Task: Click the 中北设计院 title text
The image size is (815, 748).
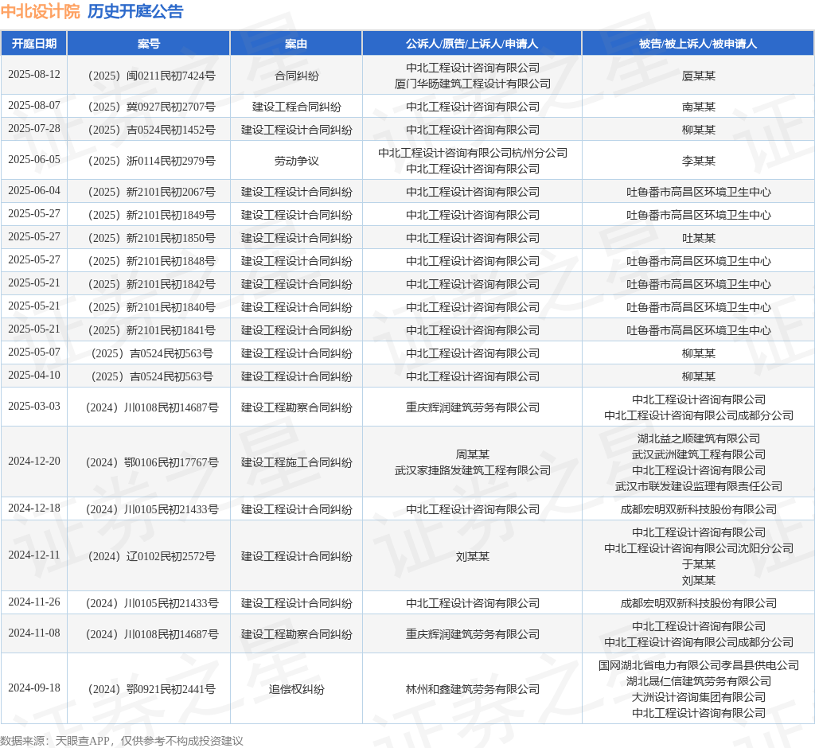Action: (x=41, y=11)
